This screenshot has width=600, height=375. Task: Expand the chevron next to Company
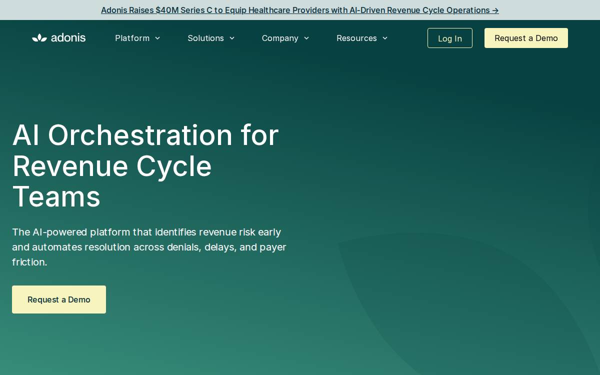[x=306, y=38]
